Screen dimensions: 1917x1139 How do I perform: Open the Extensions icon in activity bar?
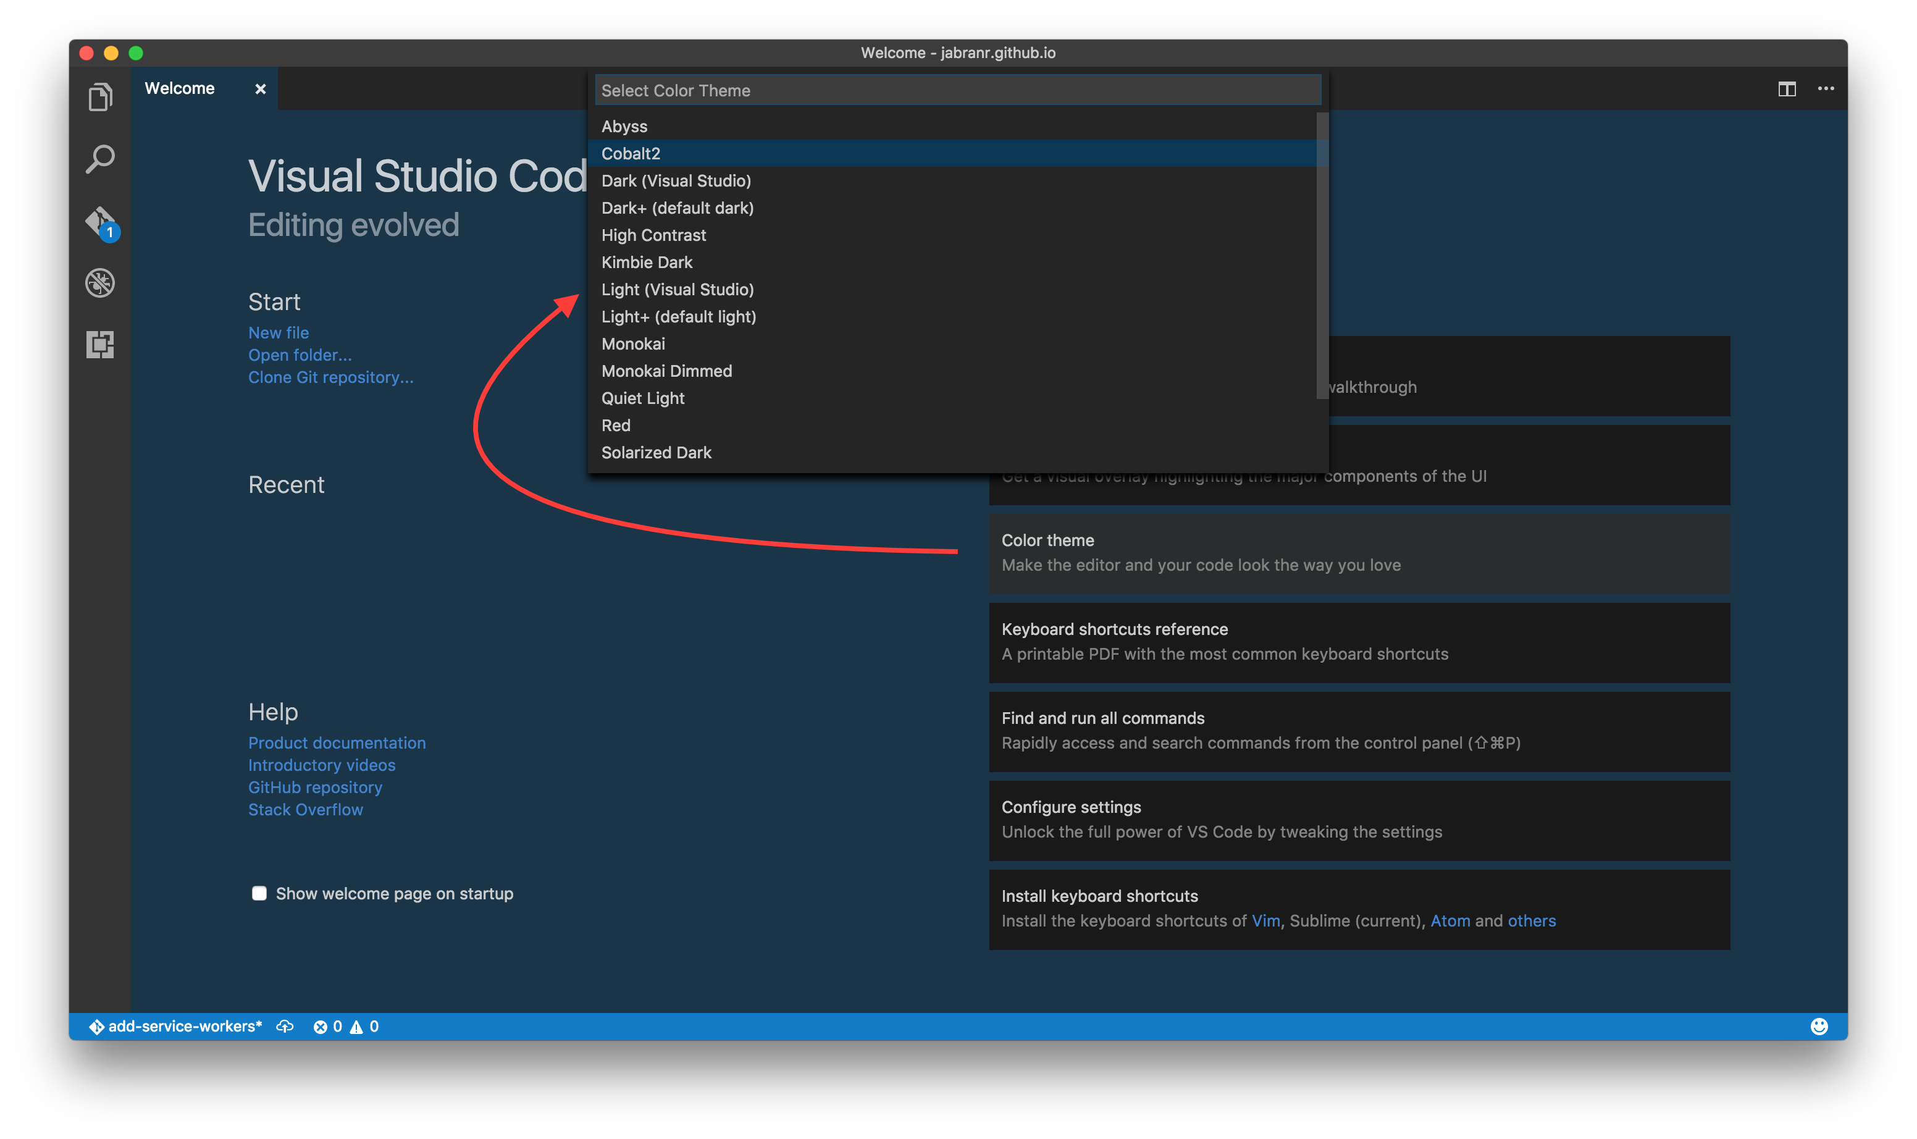click(x=100, y=344)
